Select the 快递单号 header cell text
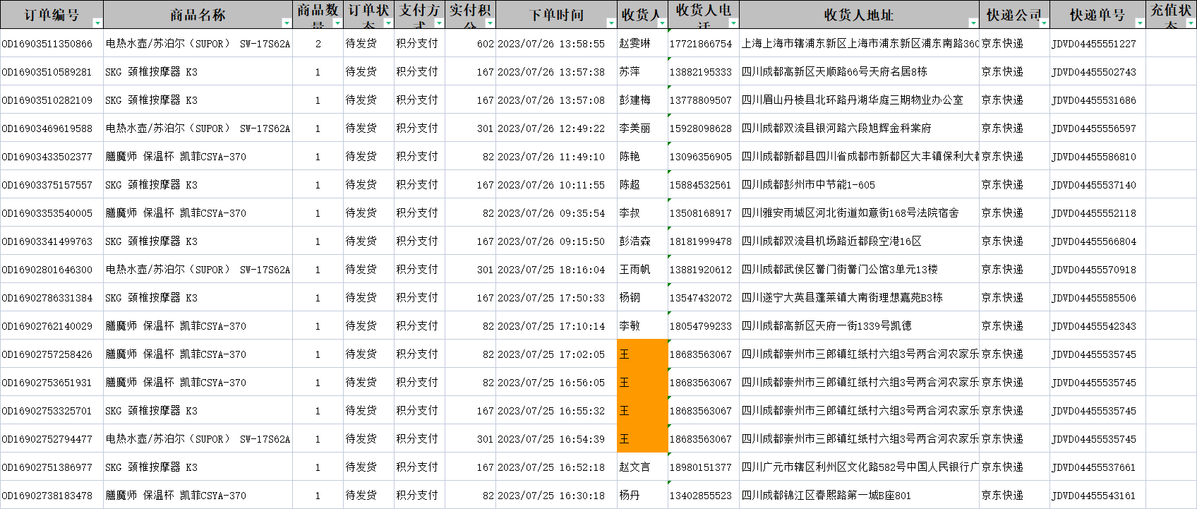1197x509 pixels. (1097, 15)
